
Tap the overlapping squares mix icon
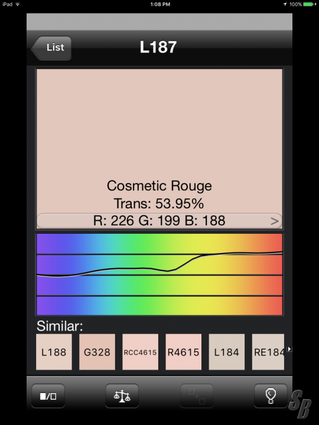pyautogui.click(x=197, y=396)
